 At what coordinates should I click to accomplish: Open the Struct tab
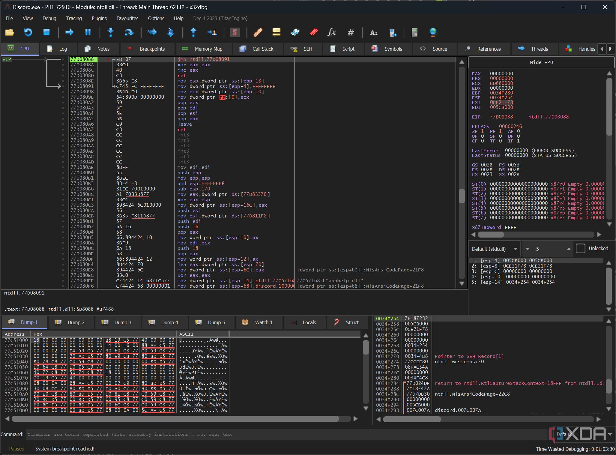click(347, 322)
